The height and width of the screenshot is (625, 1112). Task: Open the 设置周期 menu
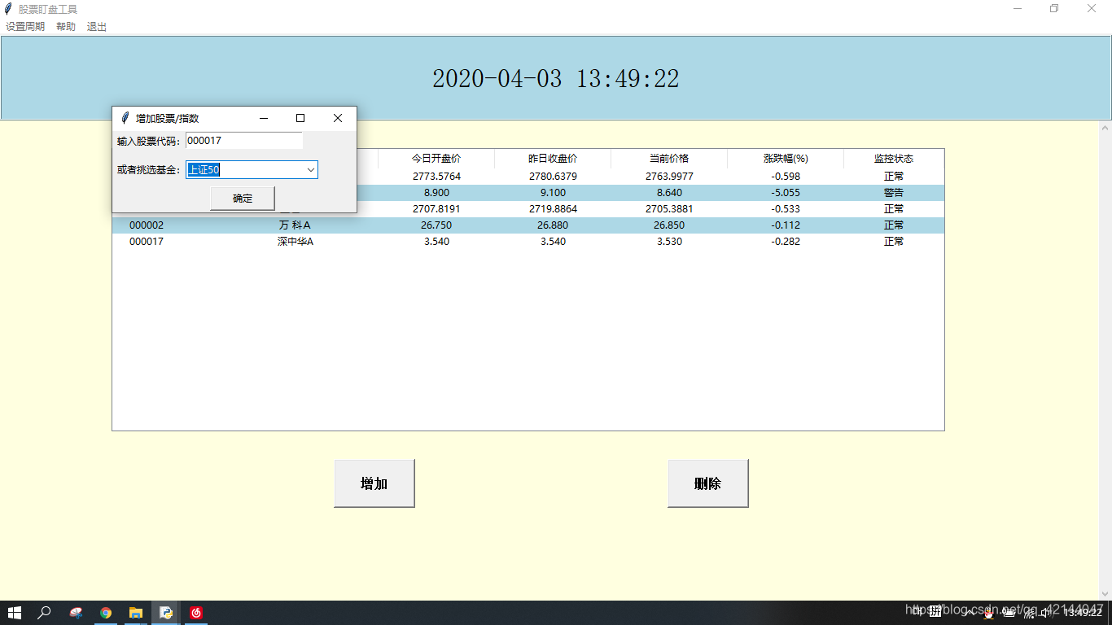click(25, 27)
